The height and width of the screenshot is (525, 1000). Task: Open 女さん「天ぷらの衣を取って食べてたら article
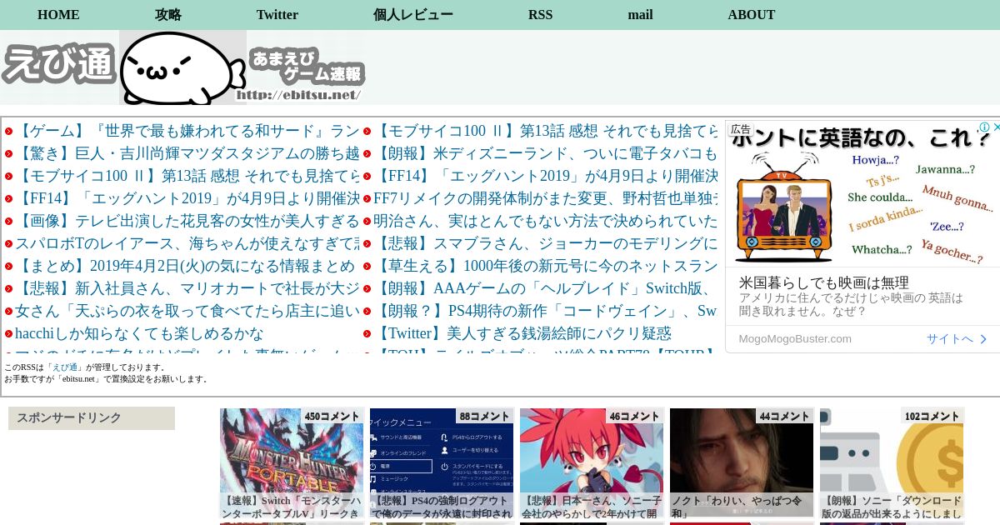[187, 311]
